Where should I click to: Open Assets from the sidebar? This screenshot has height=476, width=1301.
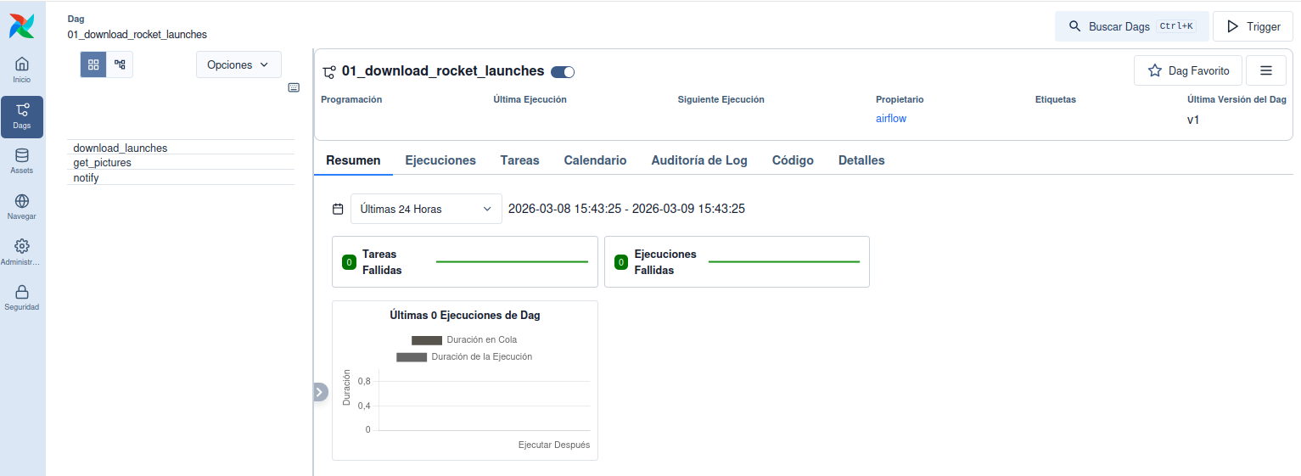click(22, 161)
